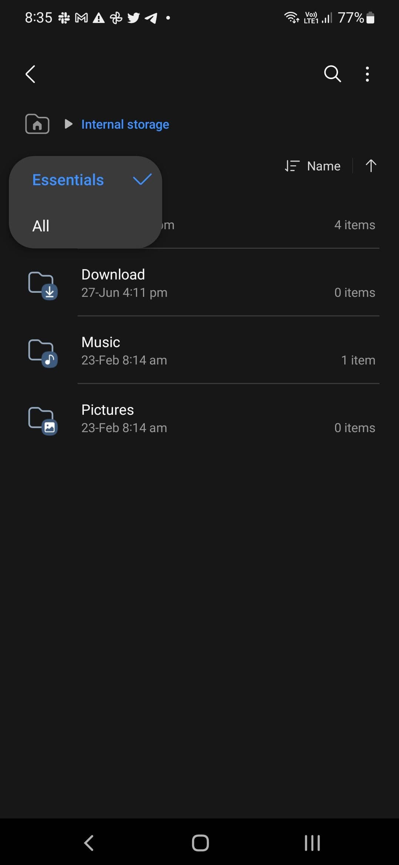Open the Download folder icon
This screenshot has height=865, width=399.
click(x=43, y=285)
